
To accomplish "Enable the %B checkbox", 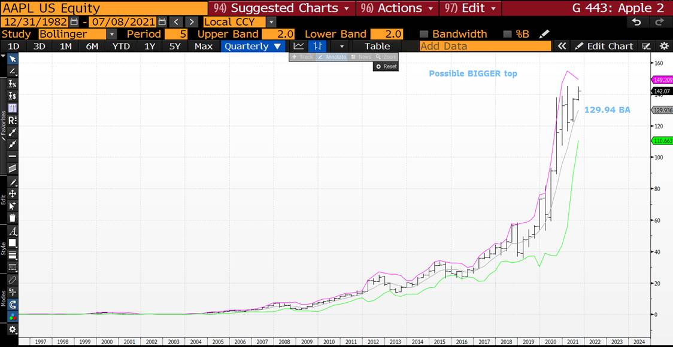I will pyautogui.click(x=507, y=34).
